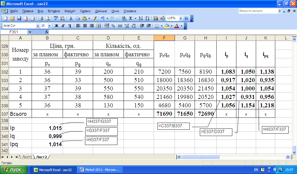This screenshot has width=297, height=174.
Task: Open the 115% zoom dropdown
Action: click(x=181, y=18)
